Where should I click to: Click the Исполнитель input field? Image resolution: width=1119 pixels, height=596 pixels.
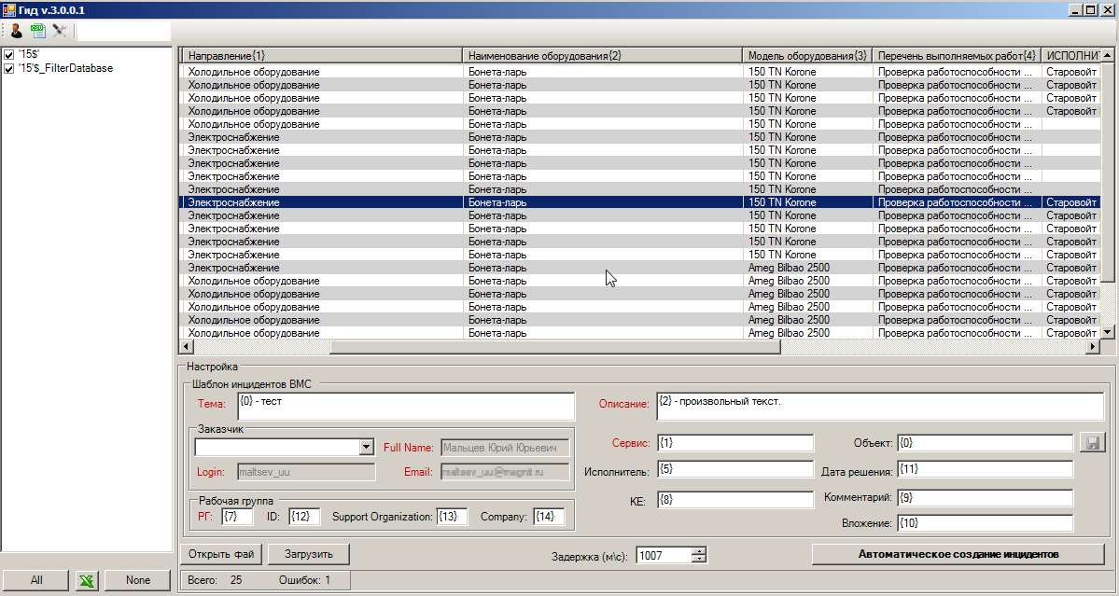pyautogui.click(x=735, y=469)
